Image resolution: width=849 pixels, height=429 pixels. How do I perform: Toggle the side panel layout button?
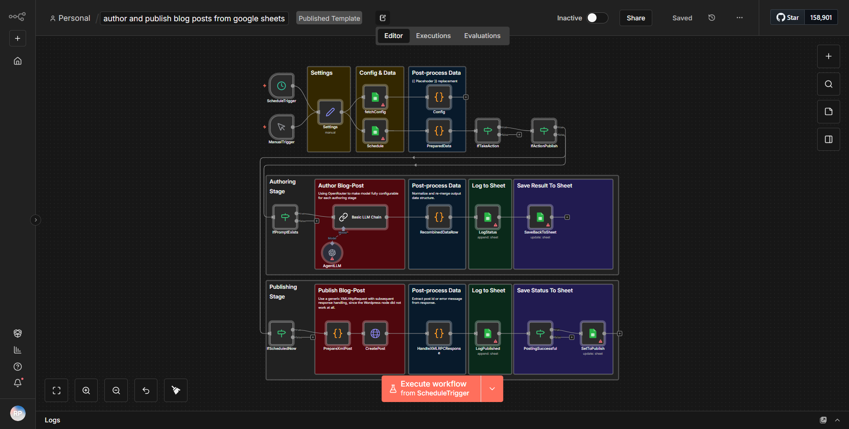(x=829, y=139)
